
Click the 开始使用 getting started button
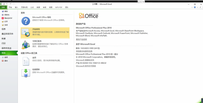45,33
